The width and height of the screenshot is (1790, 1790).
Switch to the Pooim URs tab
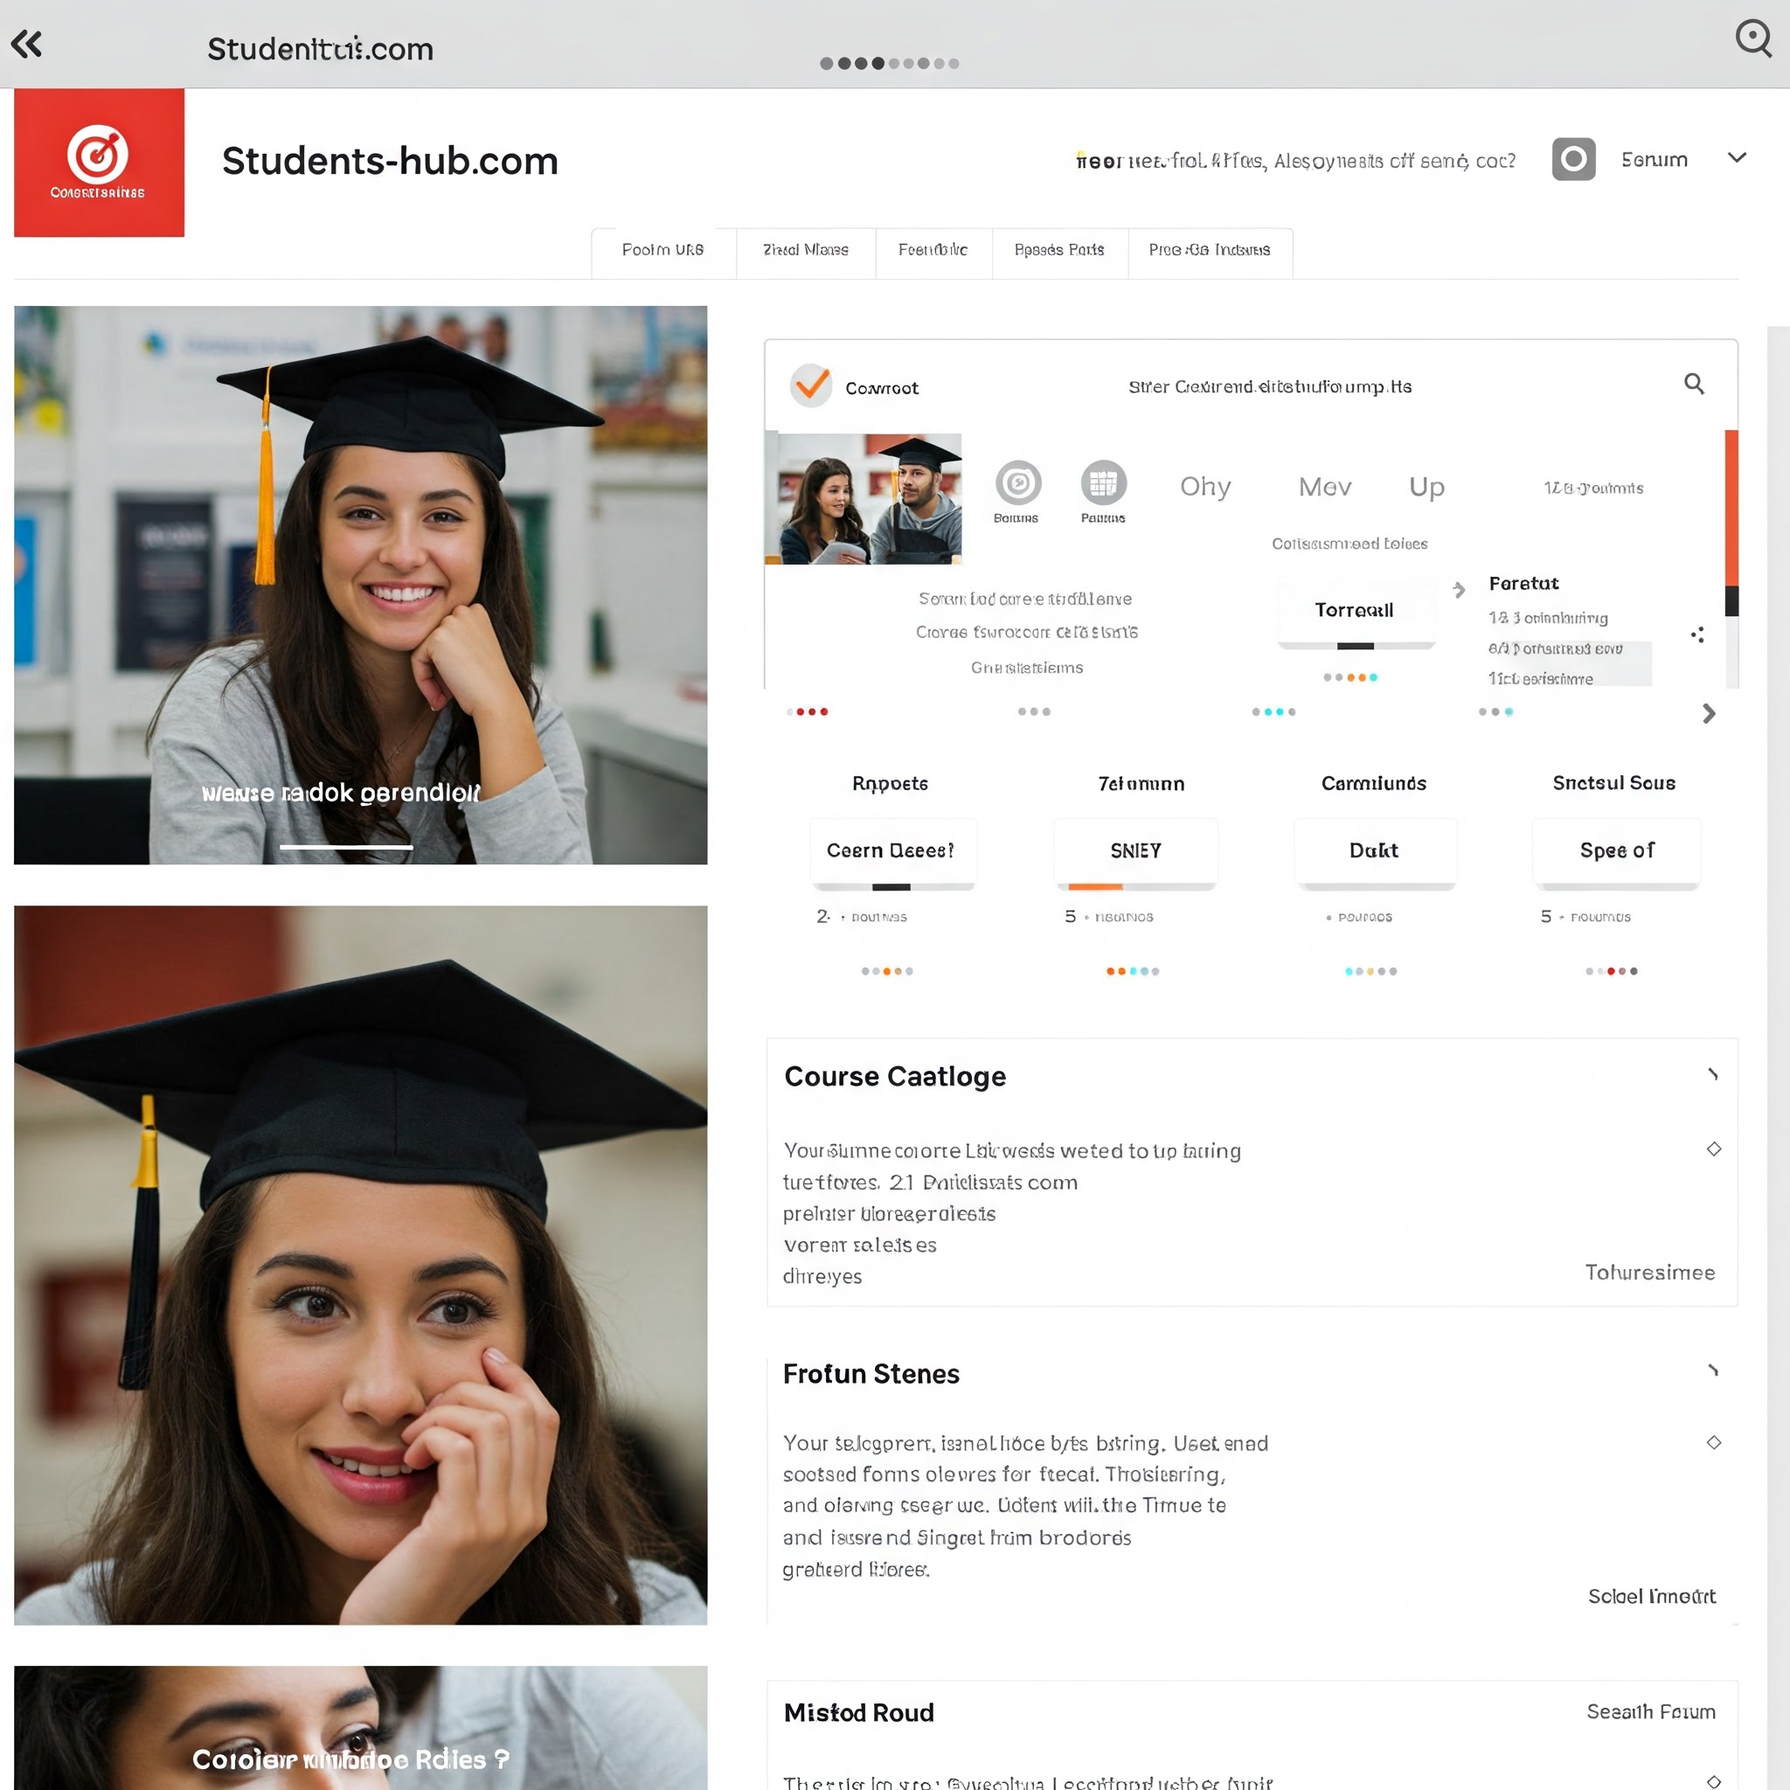pyautogui.click(x=663, y=250)
